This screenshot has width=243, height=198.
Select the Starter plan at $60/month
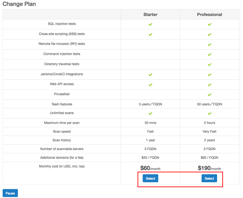coord(150,178)
